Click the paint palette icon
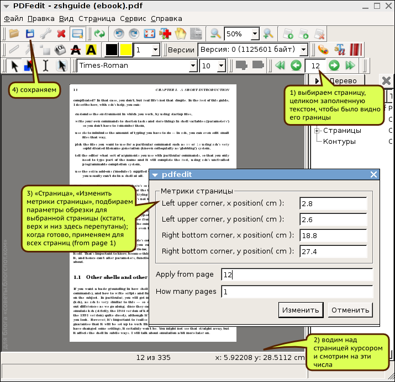Viewport: 395px width, 382px height. click(323, 50)
